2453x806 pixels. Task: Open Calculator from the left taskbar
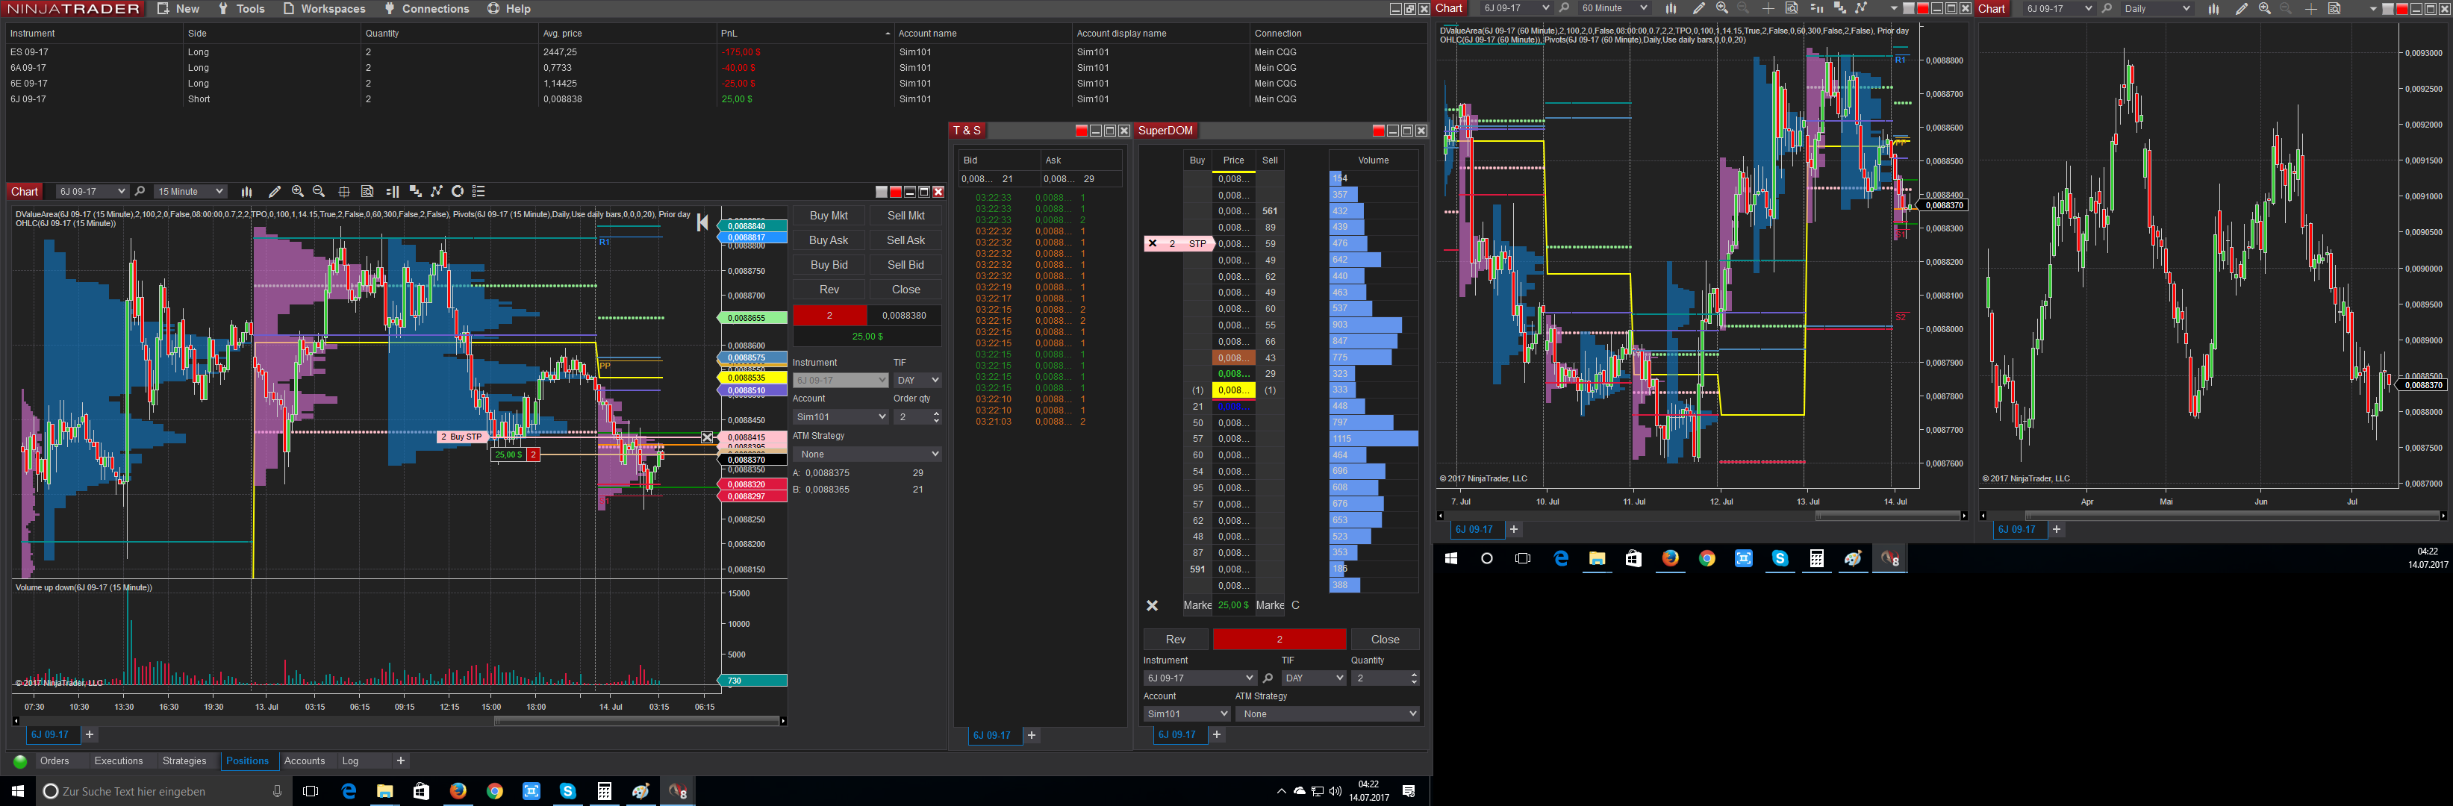[604, 792]
